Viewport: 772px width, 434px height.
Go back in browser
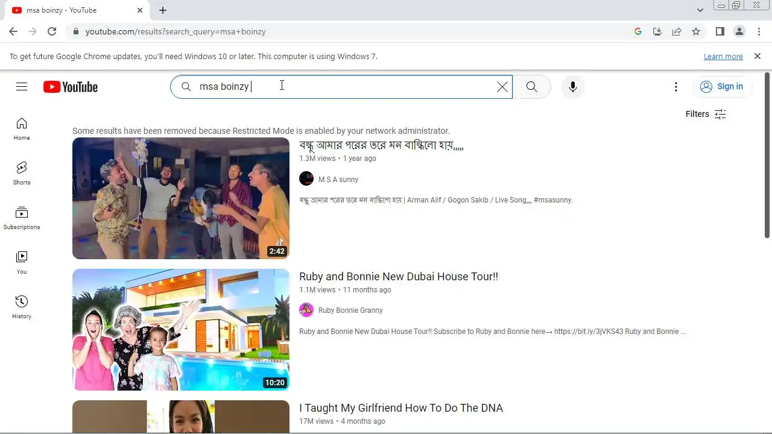coord(13,31)
